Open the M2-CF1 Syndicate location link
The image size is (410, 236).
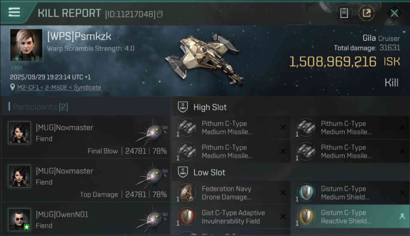click(x=59, y=87)
